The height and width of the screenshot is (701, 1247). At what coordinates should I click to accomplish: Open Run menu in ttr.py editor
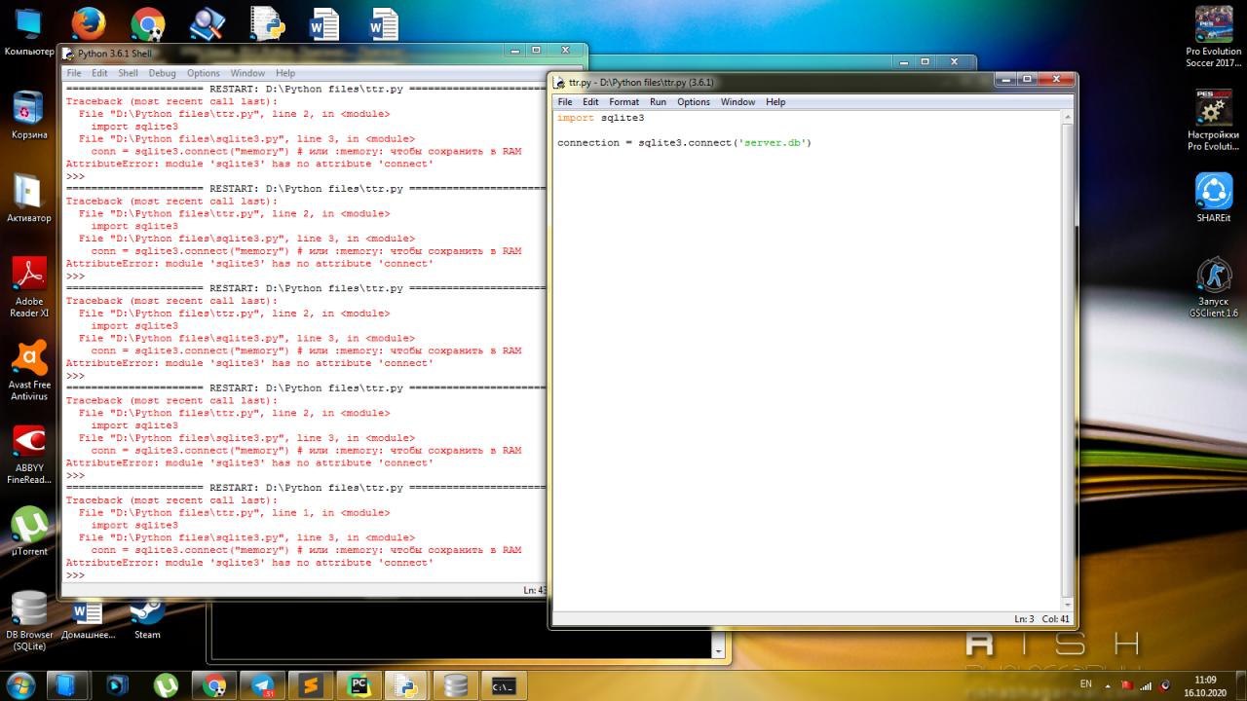pyautogui.click(x=658, y=101)
